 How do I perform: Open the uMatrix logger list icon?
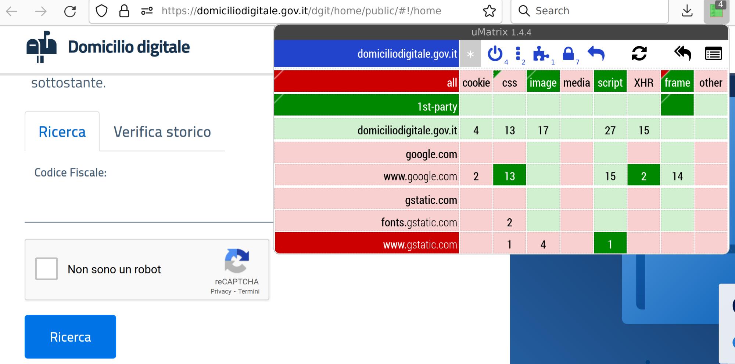pos(713,54)
